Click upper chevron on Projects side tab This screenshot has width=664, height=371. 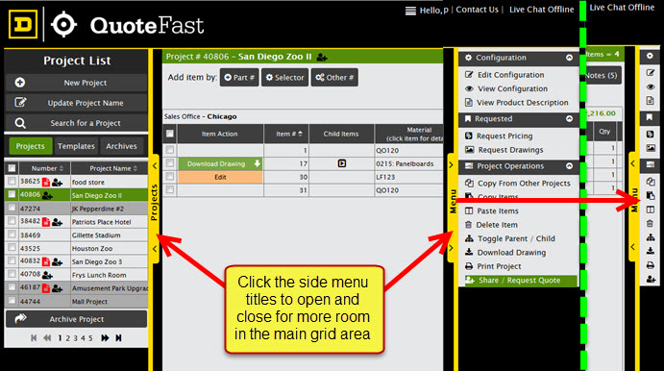point(155,165)
